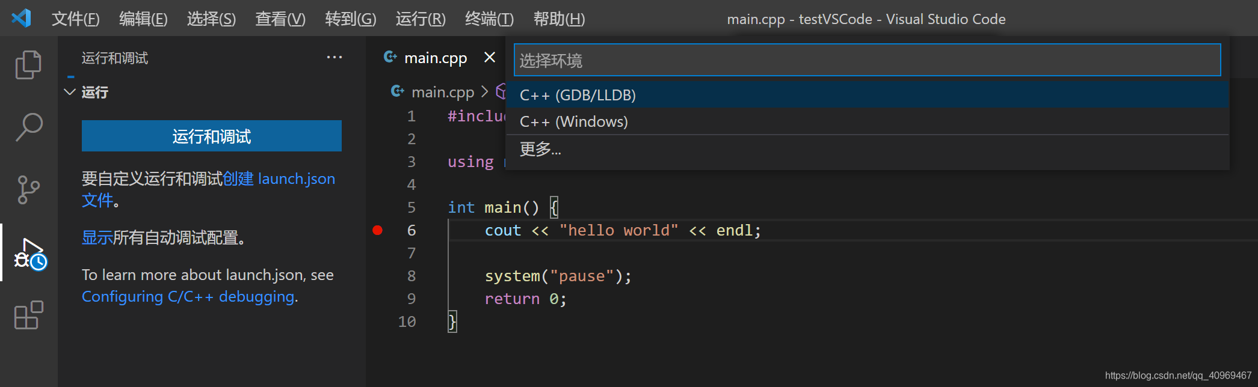Click the breadcrumb chevron after main.cpp

485,92
